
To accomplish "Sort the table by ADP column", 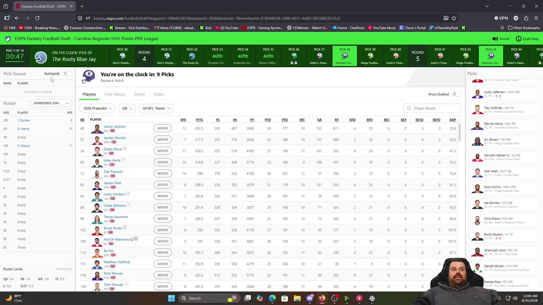I will [x=453, y=120].
